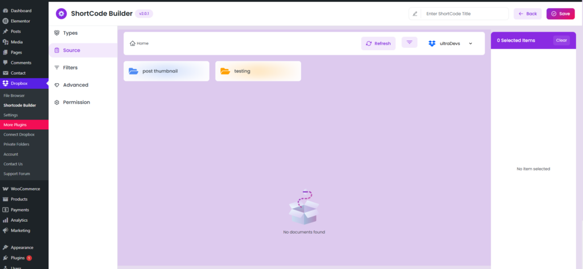The image size is (583, 269).
Task: Click the More Plugins menu item
Action: (24, 125)
